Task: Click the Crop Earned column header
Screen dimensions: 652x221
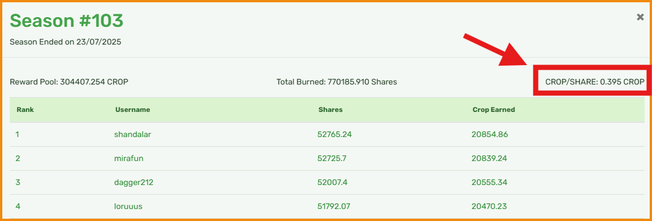Action: [493, 110]
